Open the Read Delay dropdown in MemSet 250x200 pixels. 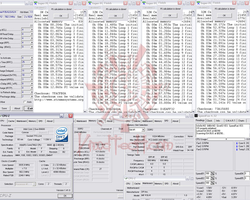tap(32, 34)
